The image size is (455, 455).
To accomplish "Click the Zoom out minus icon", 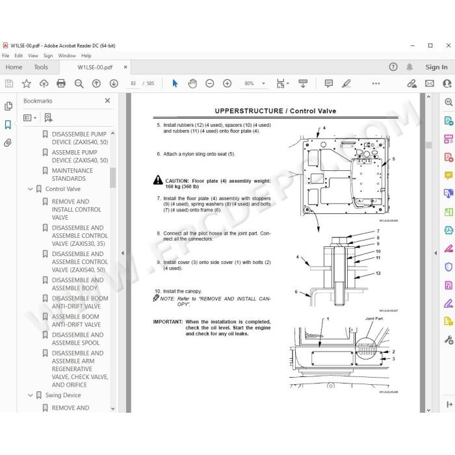I will (x=209, y=84).
